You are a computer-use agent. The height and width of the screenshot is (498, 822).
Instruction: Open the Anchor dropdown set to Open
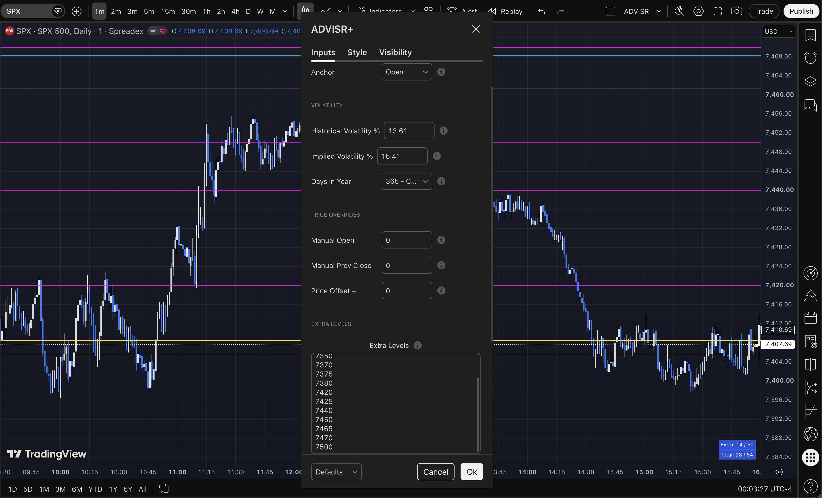(407, 72)
